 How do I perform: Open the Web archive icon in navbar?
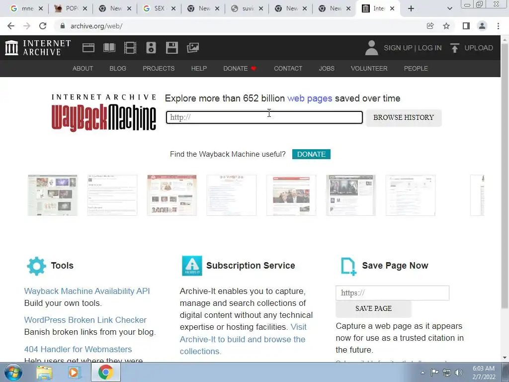(x=88, y=48)
